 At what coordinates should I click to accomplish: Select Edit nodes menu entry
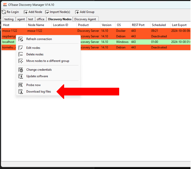(x=48, y=48)
